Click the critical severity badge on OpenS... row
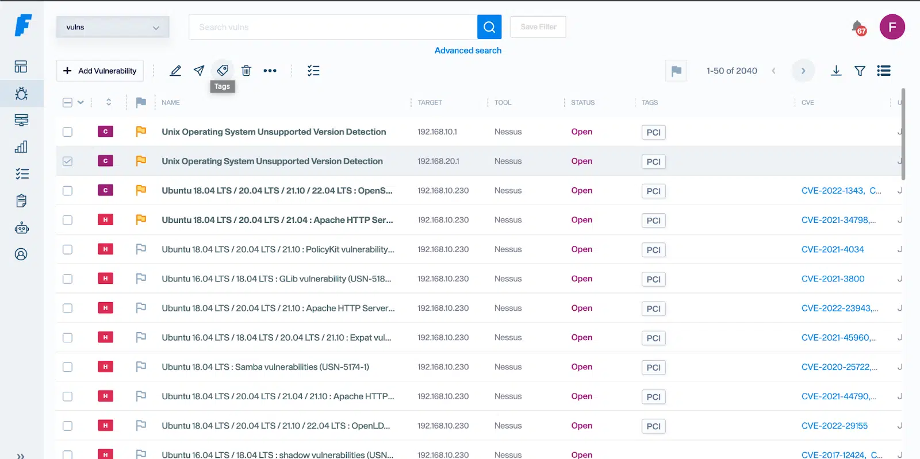The width and height of the screenshot is (920, 459). (x=105, y=190)
